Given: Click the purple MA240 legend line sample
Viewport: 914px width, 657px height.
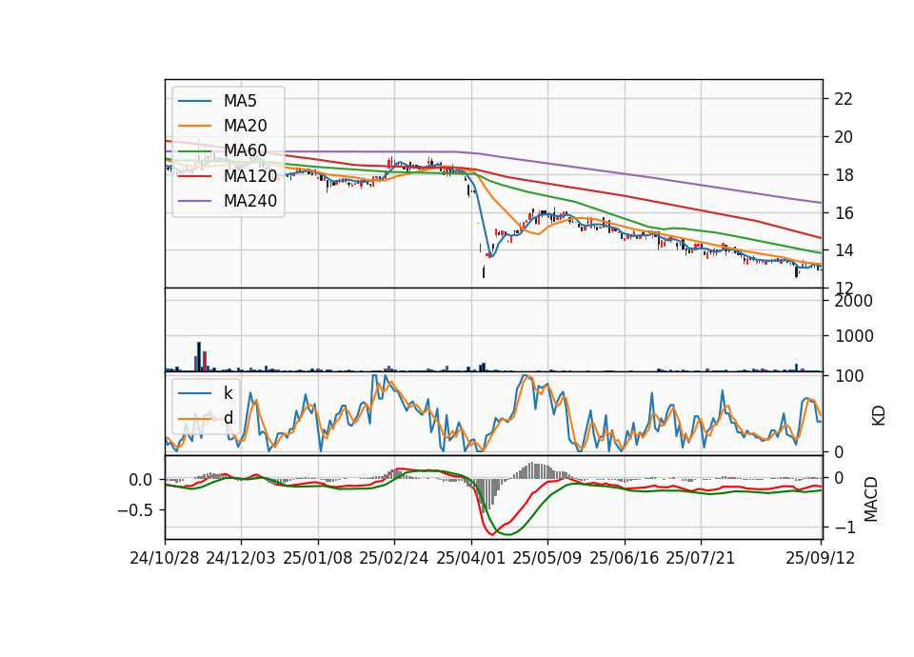Looking at the screenshot, I should [x=194, y=201].
